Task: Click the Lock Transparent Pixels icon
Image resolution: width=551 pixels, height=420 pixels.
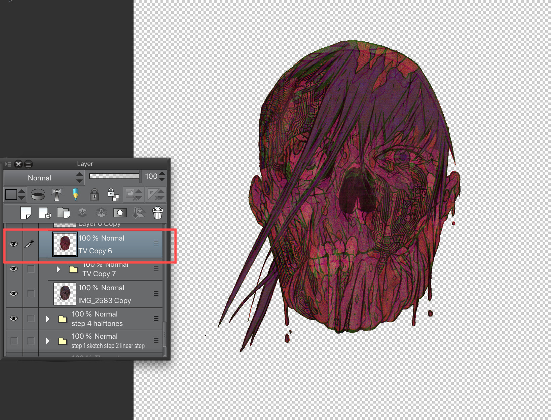Action: [113, 195]
